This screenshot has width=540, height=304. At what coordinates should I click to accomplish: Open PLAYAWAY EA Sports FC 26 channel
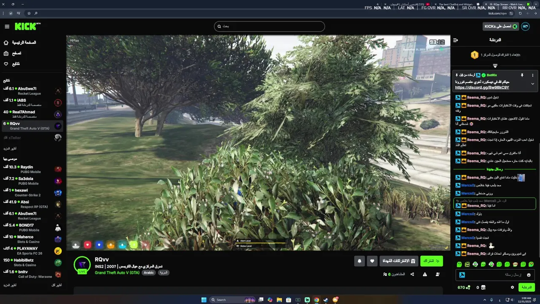32,251
